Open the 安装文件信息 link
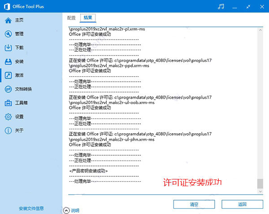The width and height of the screenshot is (269, 214). click(x=31, y=209)
